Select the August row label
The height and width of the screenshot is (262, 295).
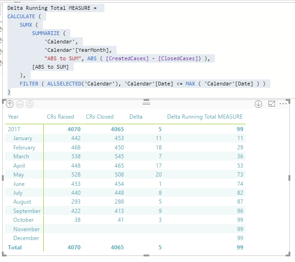pyautogui.click(x=22, y=202)
